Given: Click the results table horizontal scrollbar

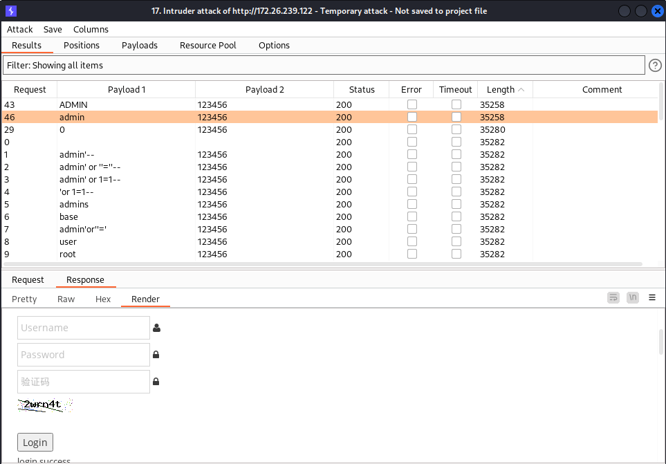Looking at the screenshot, I should click(x=323, y=264).
